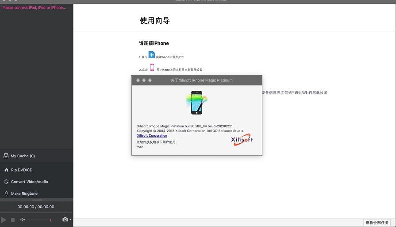Click the 使用向导 heading
396x227 pixels.
(x=155, y=21)
